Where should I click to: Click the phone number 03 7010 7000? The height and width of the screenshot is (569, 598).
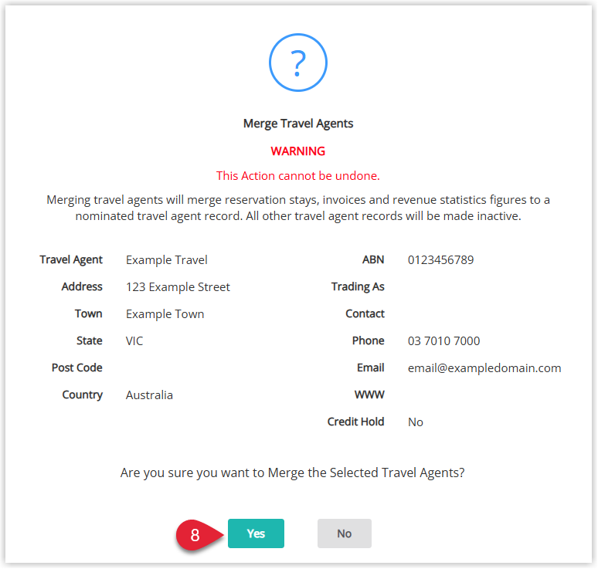(x=444, y=341)
